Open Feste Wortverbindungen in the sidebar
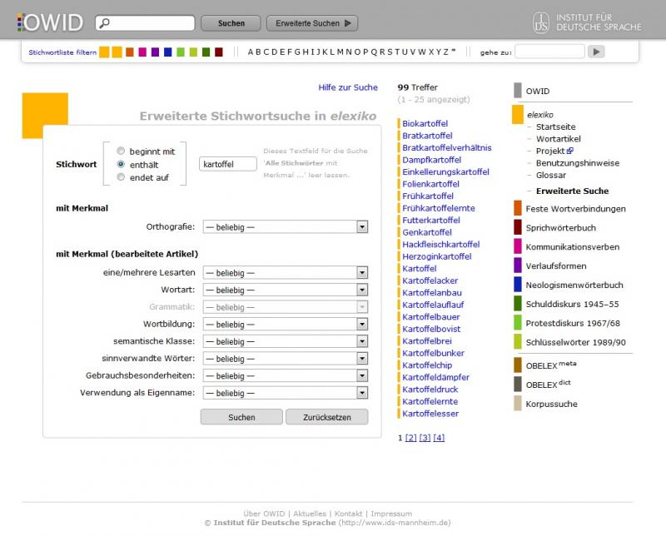 pos(575,209)
